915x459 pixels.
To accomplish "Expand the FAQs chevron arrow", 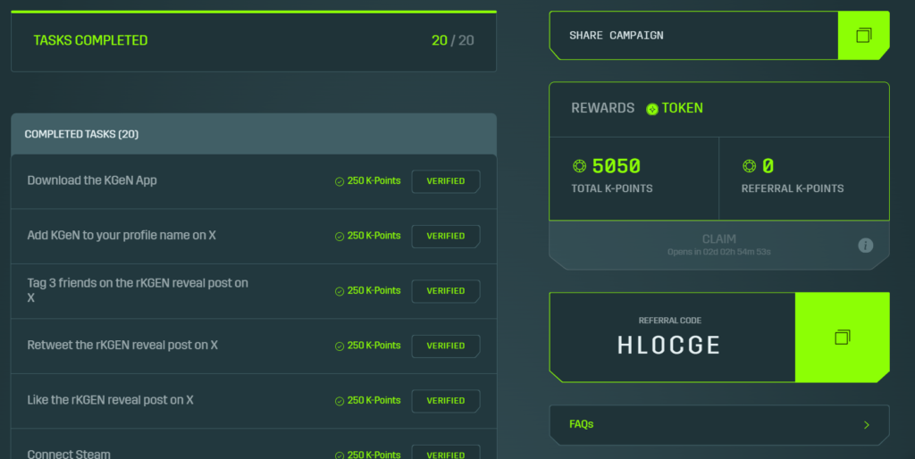I will [x=867, y=424].
